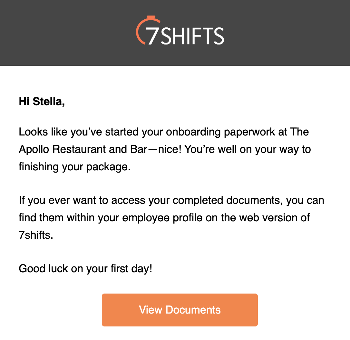Click the digit 7 in the logo
350x340 pixels.
[152, 36]
